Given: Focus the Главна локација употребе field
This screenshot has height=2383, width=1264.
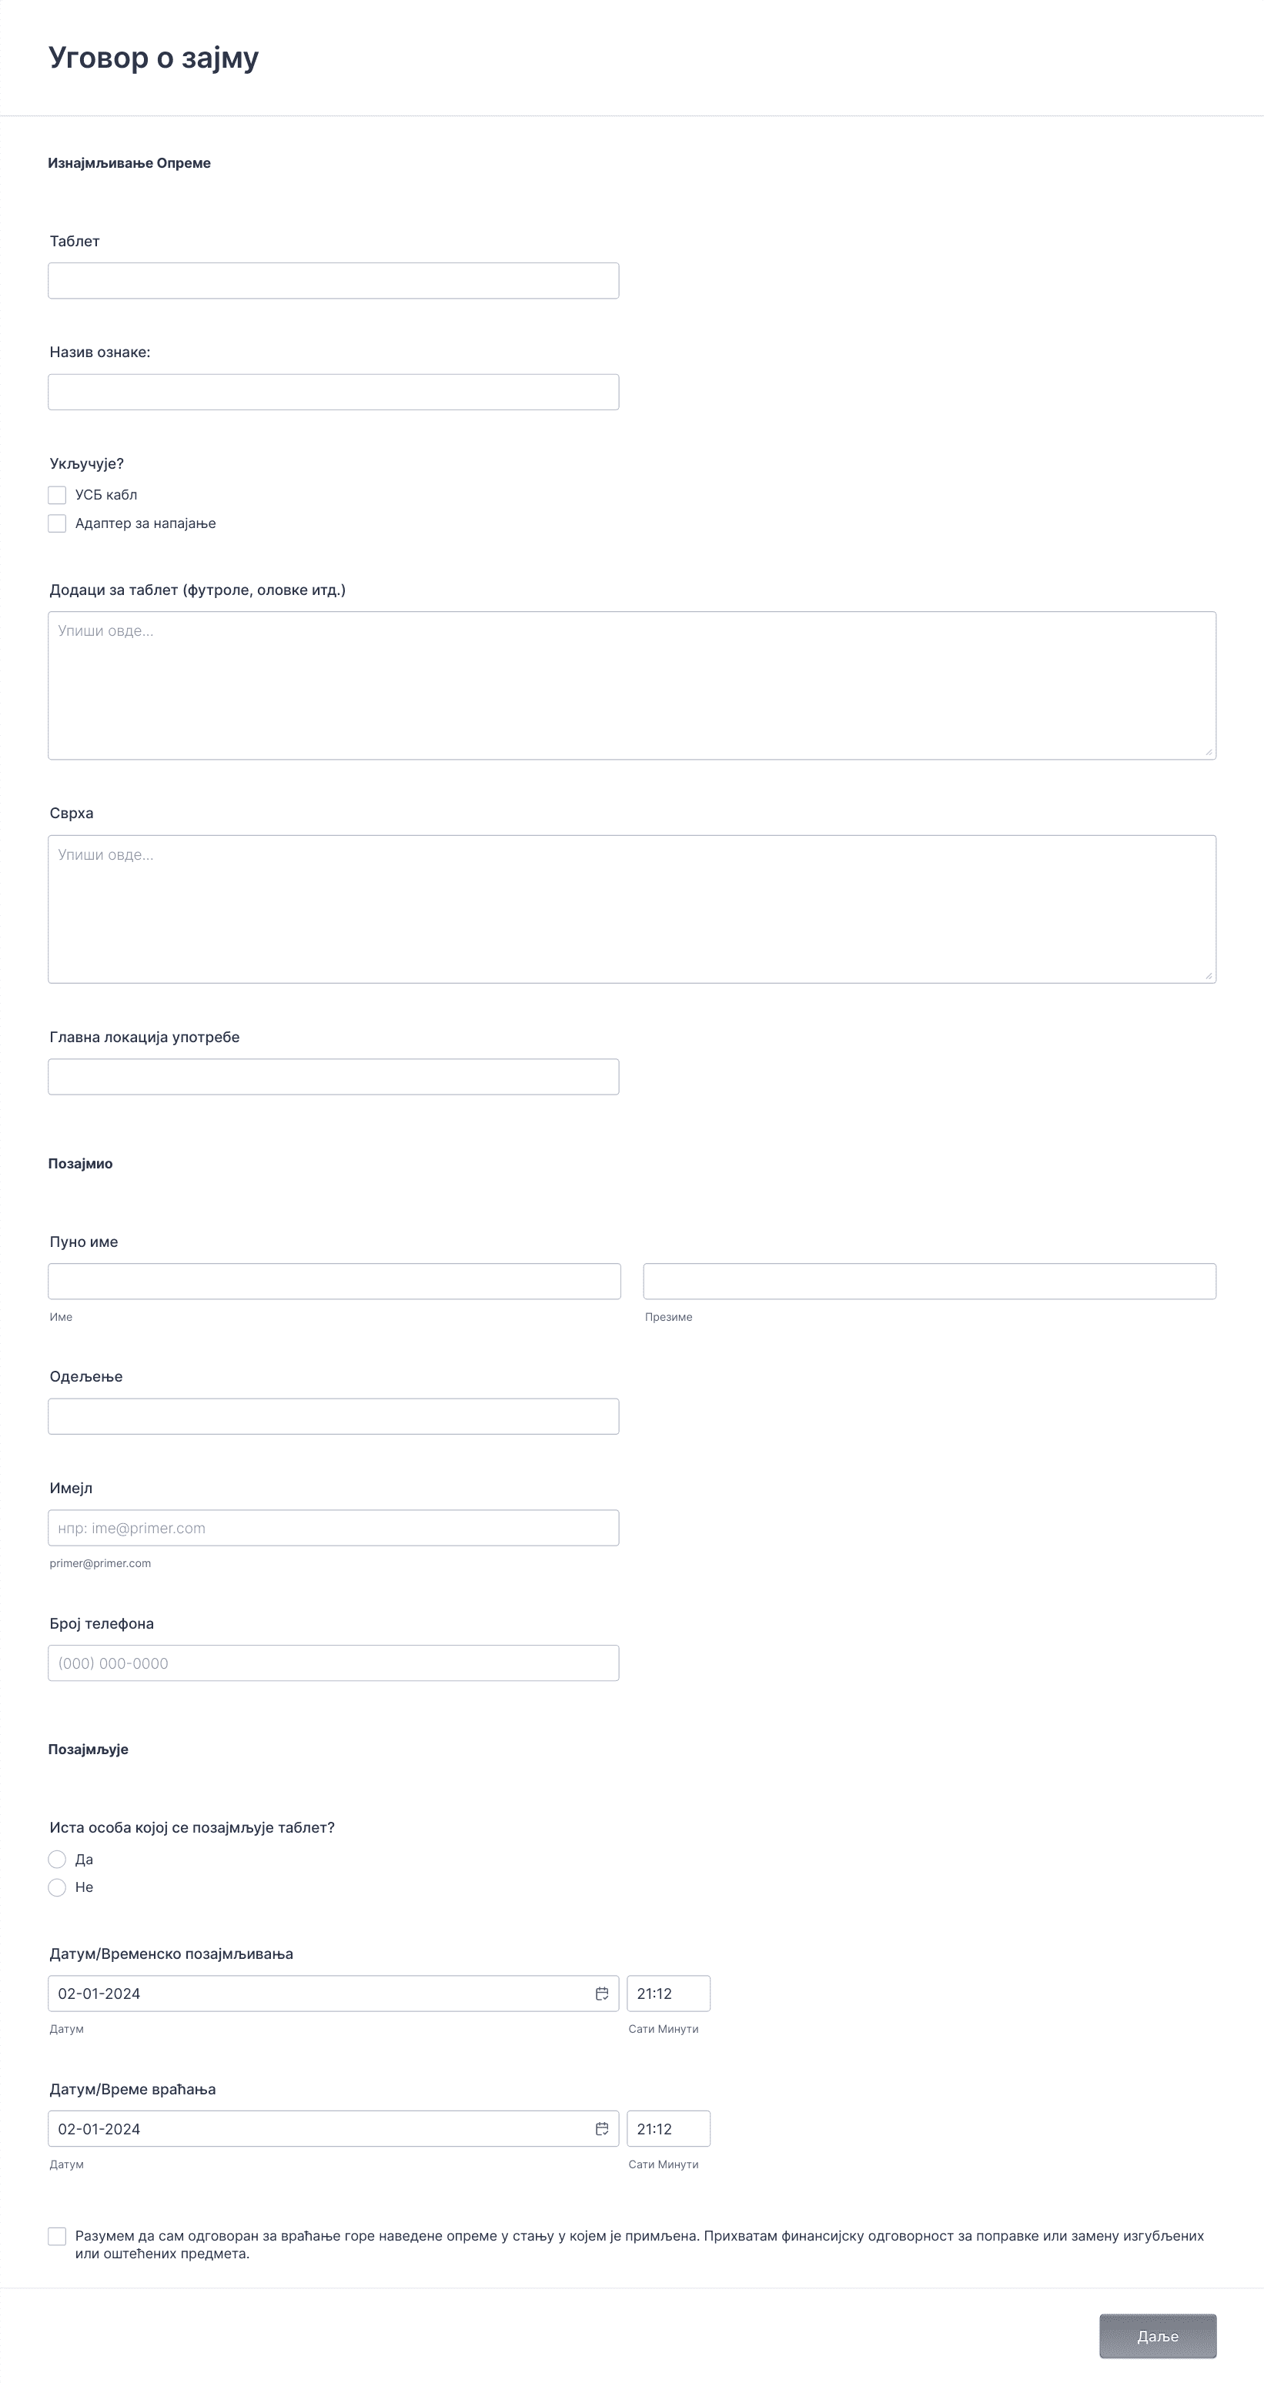Looking at the screenshot, I should tap(333, 1077).
